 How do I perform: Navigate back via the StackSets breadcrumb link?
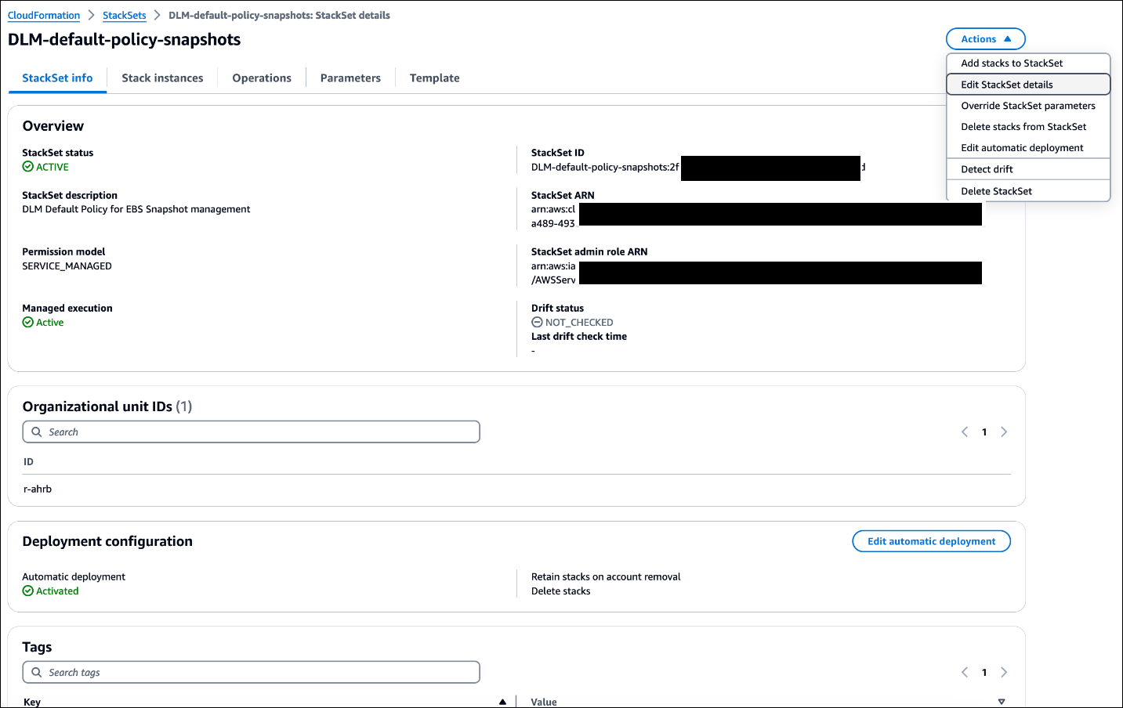point(124,15)
